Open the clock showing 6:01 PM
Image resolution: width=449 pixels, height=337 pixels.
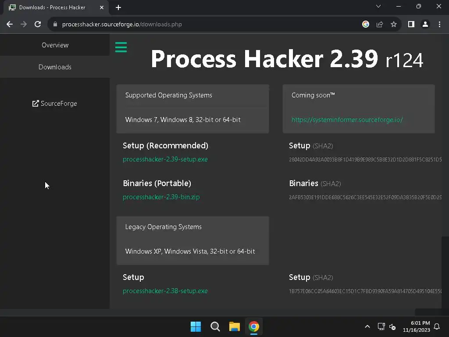[x=417, y=326]
